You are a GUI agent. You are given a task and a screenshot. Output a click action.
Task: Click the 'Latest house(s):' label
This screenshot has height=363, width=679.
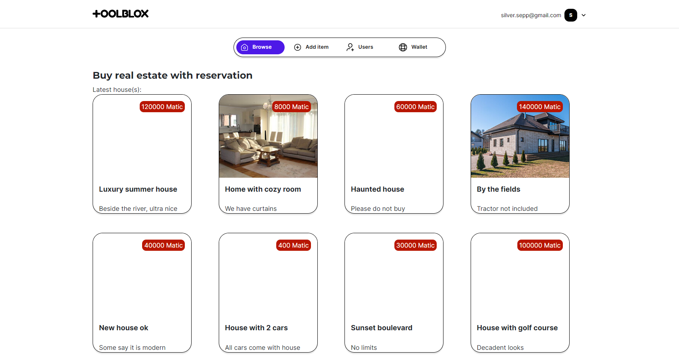point(117,89)
